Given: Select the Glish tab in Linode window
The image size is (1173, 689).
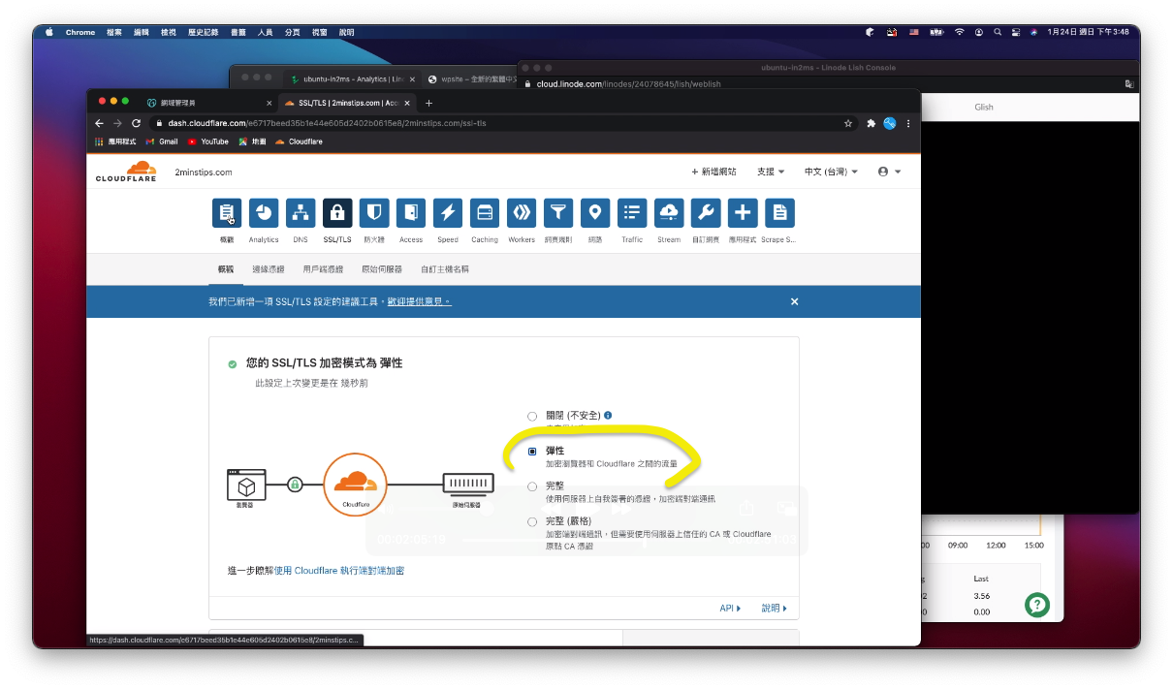Looking at the screenshot, I should [984, 108].
